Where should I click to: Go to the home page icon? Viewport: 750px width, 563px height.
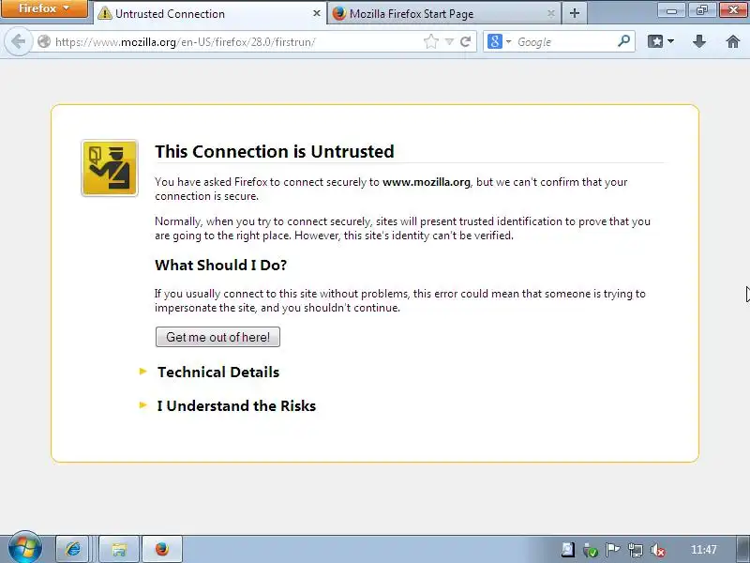733,41
